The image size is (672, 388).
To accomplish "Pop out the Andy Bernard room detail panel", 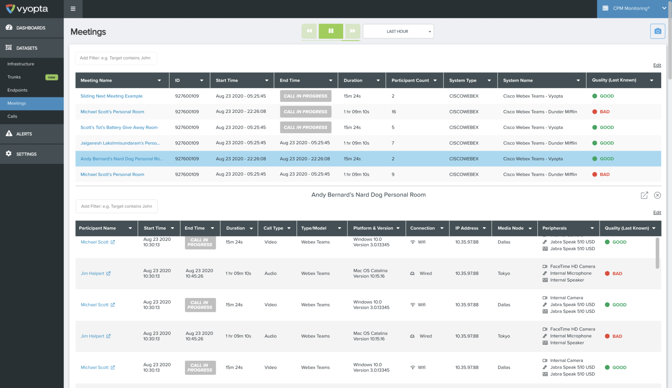I will (644, 195).
